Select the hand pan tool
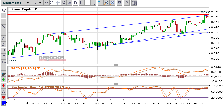This screenshot has height=108, width=224. (x=4, y=10)
